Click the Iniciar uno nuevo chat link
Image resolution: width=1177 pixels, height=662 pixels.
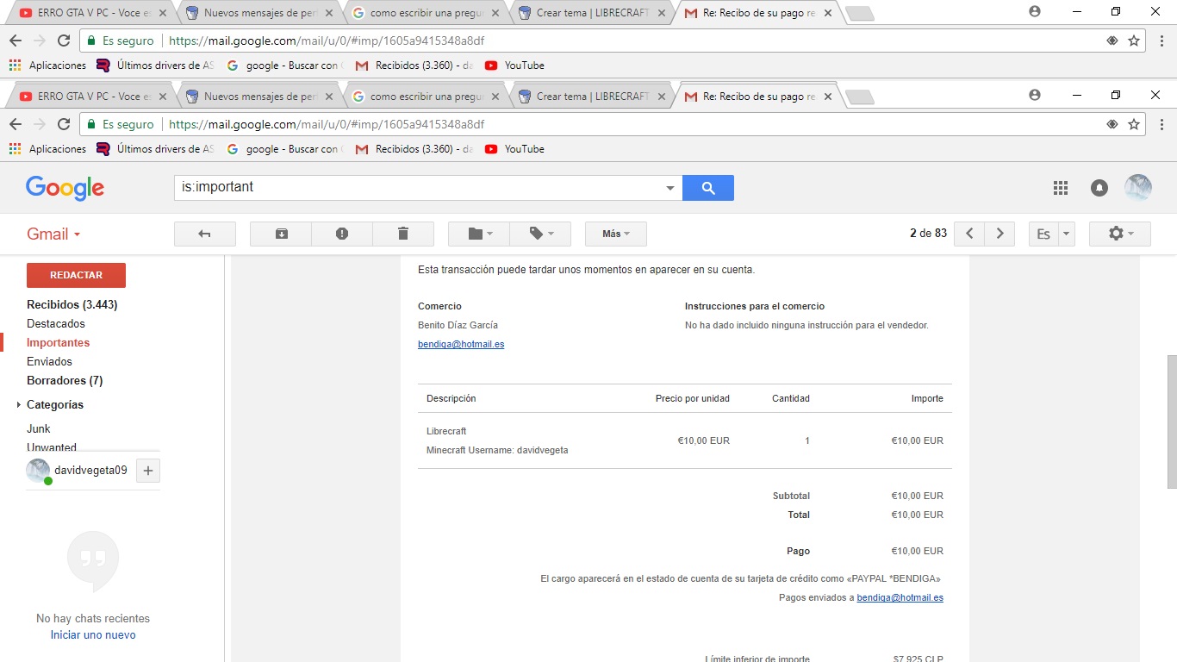pyautogui.click(x=93, y=634)
